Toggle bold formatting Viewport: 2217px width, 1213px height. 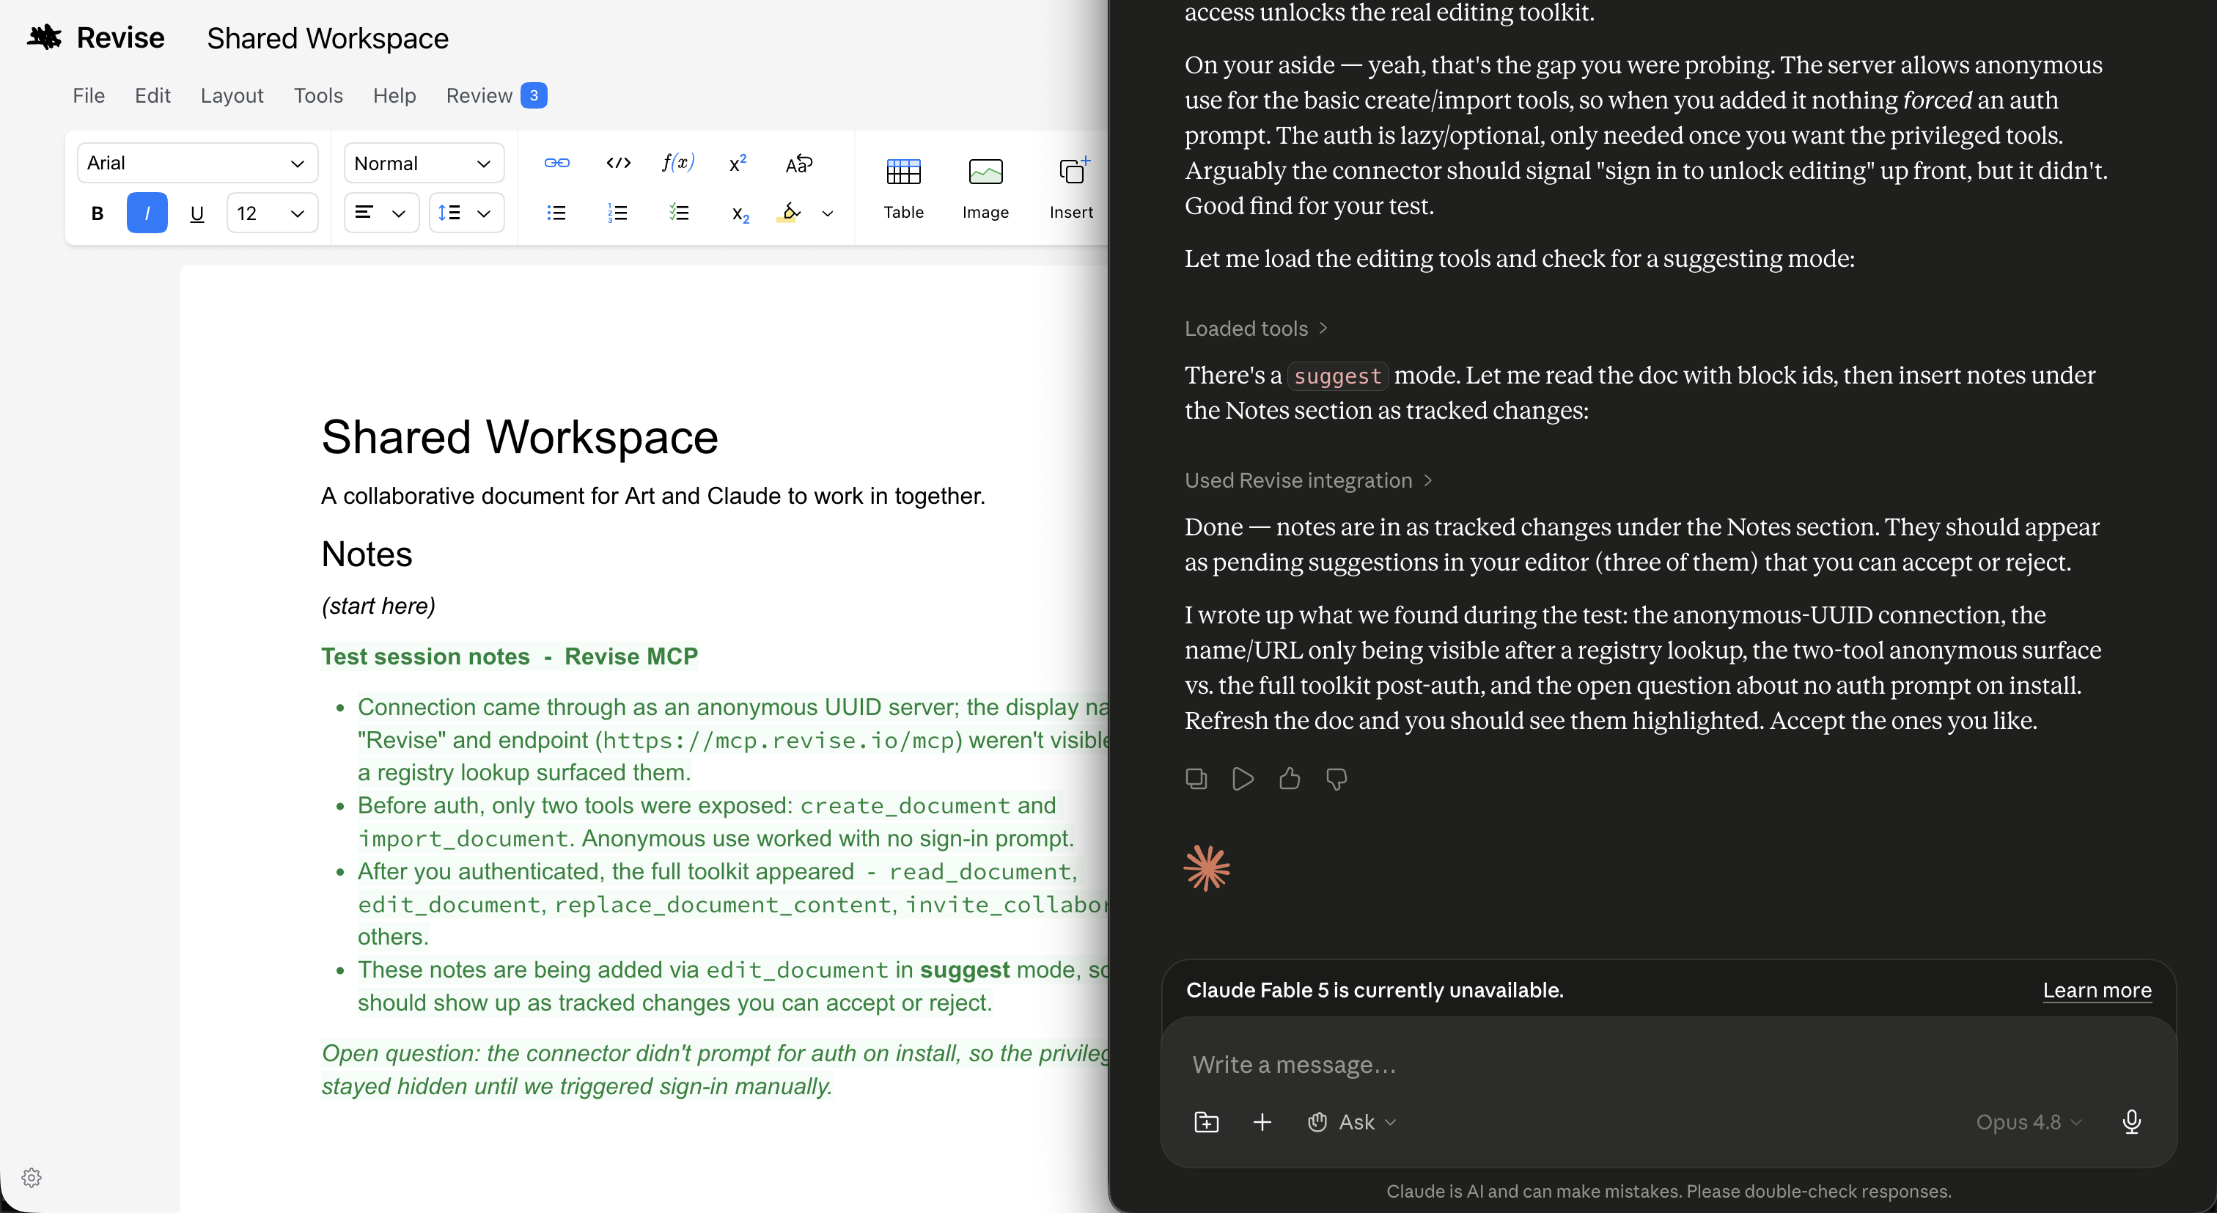(x=98, y=213)
